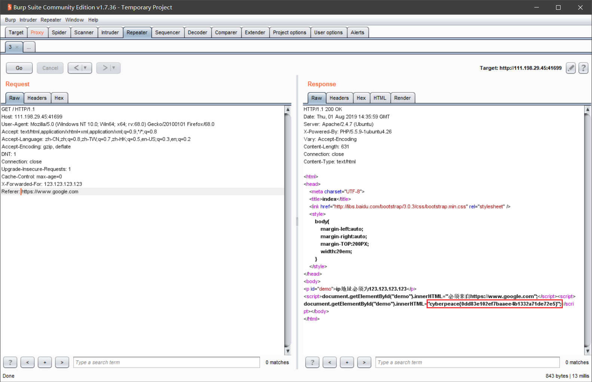Open the Intruder menu in menu bar

28,20
